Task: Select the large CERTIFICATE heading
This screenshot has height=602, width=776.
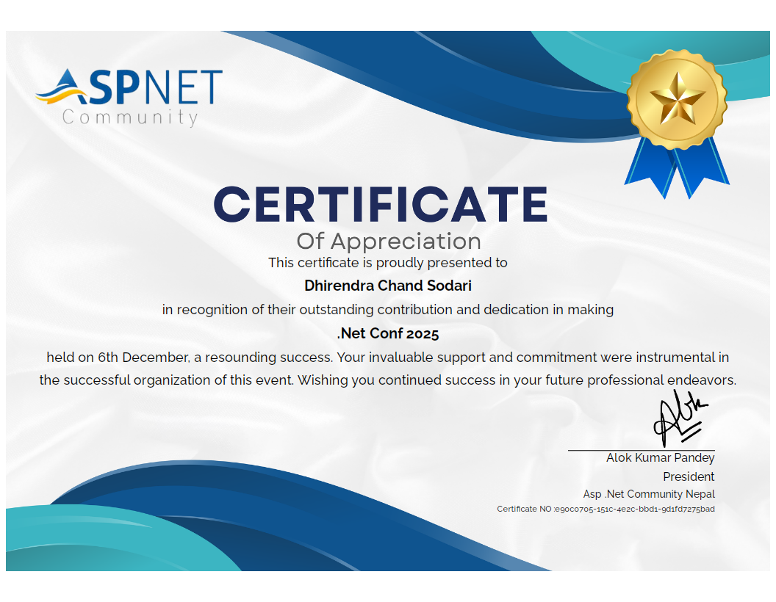Action: tap(381, 204)
